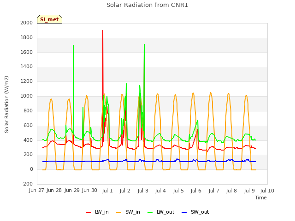Click the Jul 8 x-axis tick label
Viewport: 295px width, 221px height.
pyautogui.click(x=231, y=191)
